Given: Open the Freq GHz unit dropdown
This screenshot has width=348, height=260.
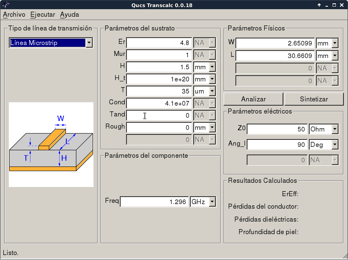Looking at the screenshot, I should coord(212,202).
